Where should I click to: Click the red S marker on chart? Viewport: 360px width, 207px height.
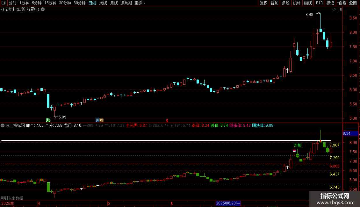point(167,121)
